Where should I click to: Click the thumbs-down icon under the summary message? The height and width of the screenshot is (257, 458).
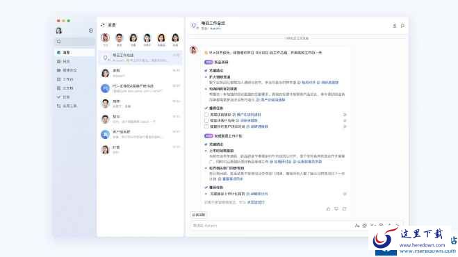point(336,209)
